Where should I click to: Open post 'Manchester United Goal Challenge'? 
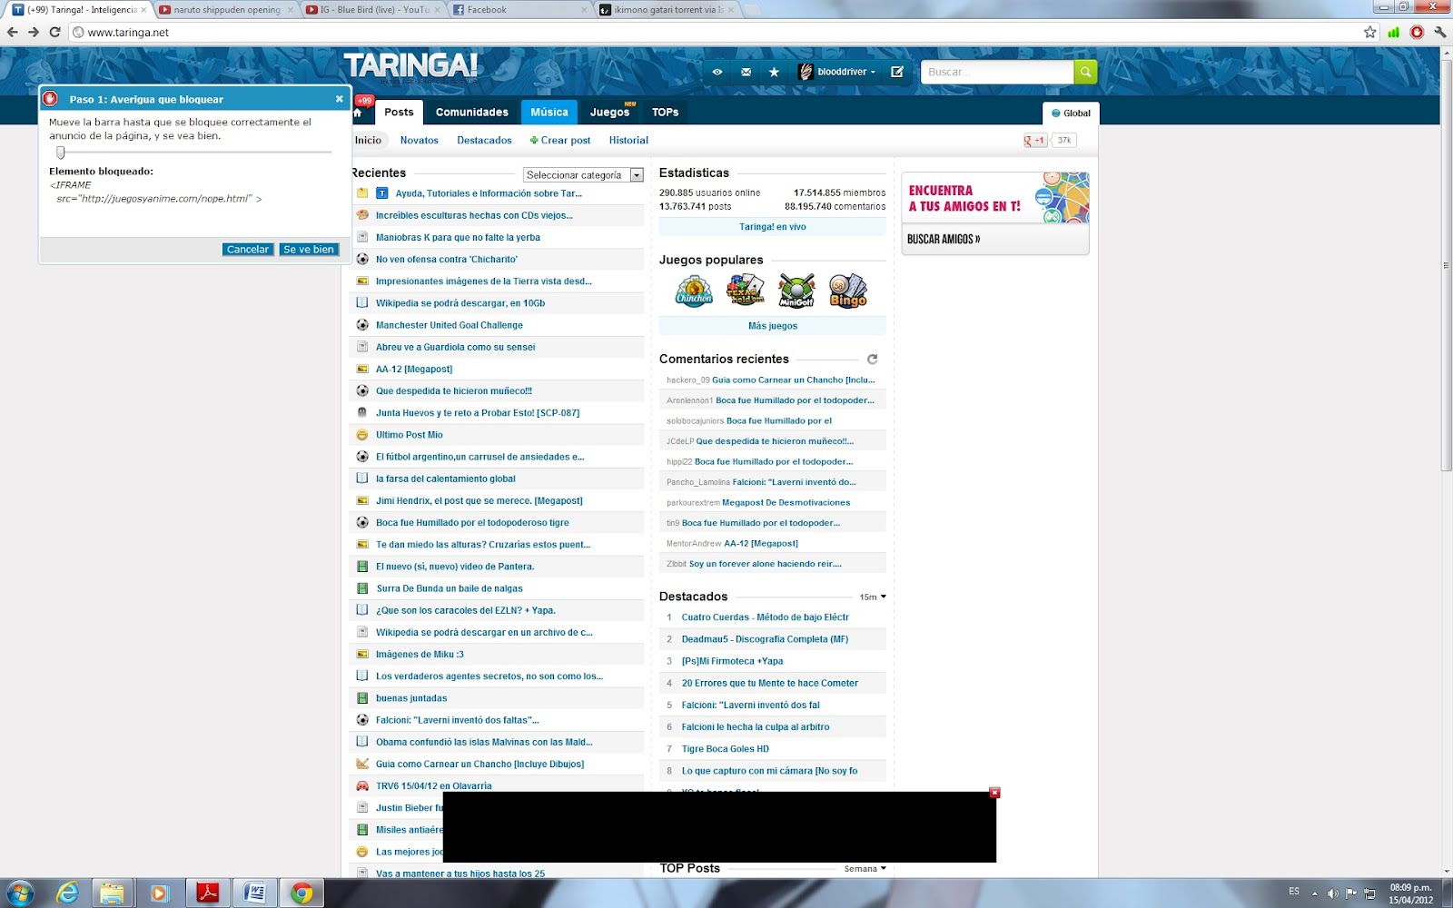point(450,325)
